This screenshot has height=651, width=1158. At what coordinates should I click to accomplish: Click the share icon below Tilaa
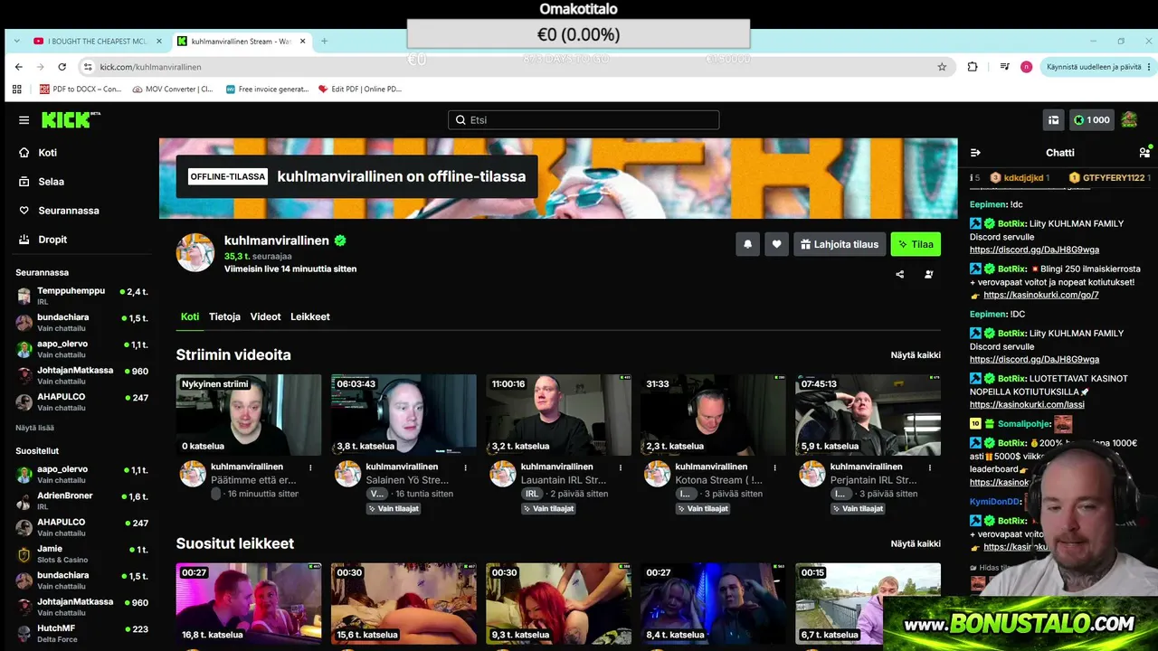tap(899, 274)
